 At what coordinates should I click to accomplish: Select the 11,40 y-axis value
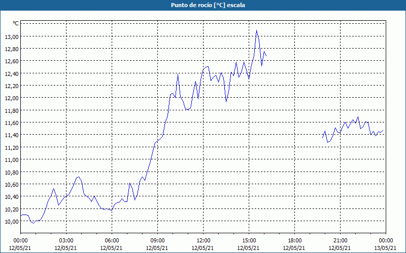point(12,135)
